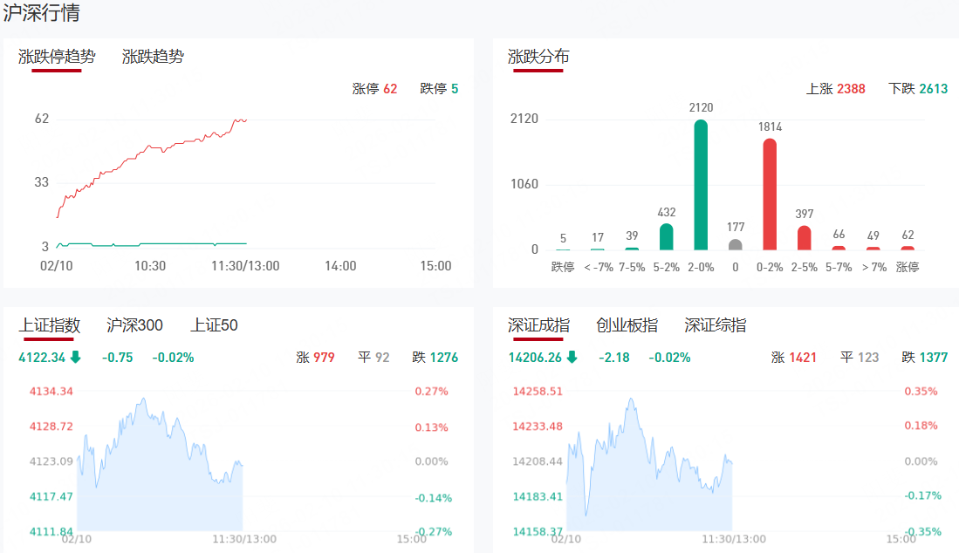Click the gray flat bar labeled 177
This screenshot has width=959, height=553.
pyautogui.click(x=736, y=245)
